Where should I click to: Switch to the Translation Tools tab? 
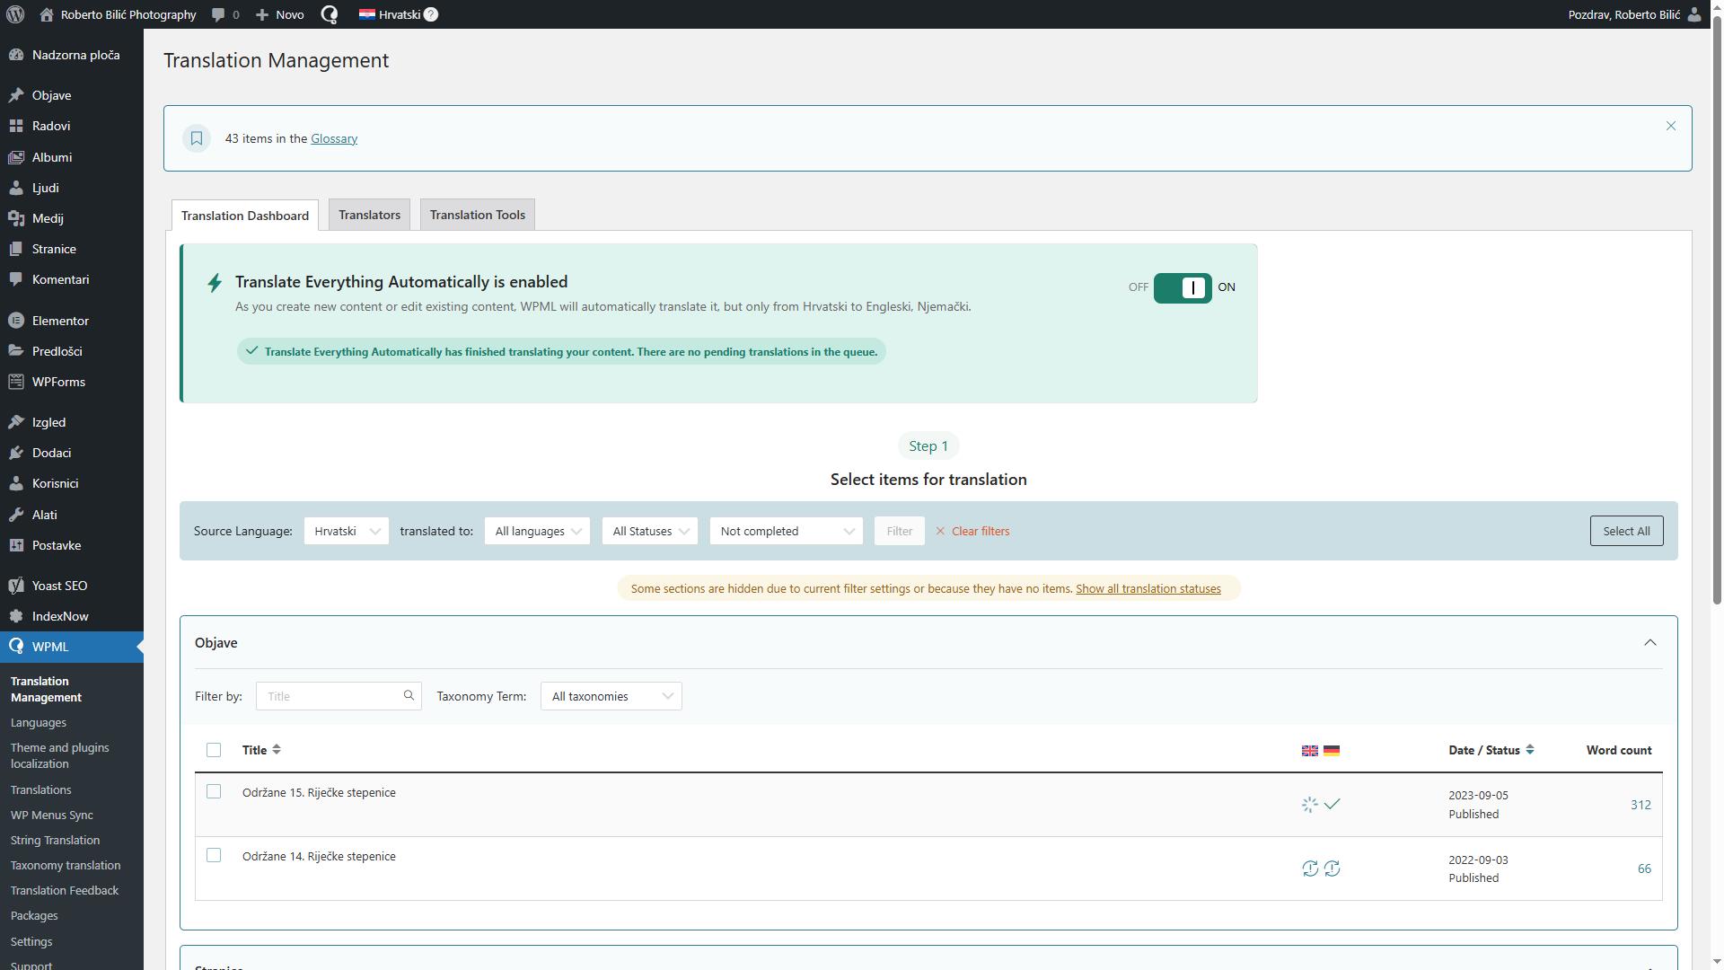pos(478,215)
